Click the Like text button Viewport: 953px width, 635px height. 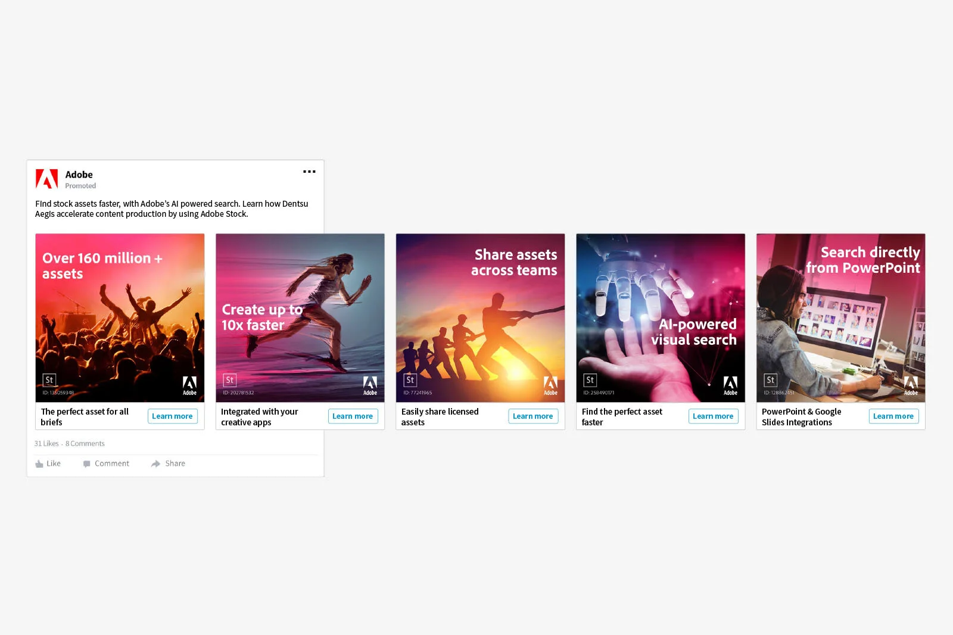coord(54,463)
